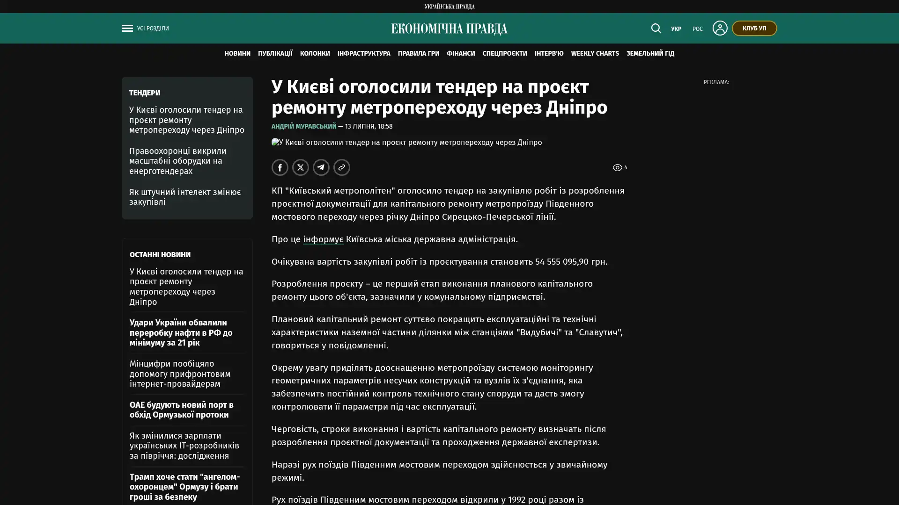Share the article via Telegram
The image size is (899, 505).
click(321, 167)
